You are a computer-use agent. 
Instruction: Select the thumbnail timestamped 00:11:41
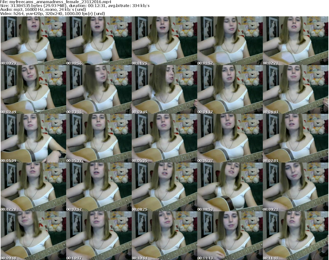pyautogui.click(x=296, y=236)
